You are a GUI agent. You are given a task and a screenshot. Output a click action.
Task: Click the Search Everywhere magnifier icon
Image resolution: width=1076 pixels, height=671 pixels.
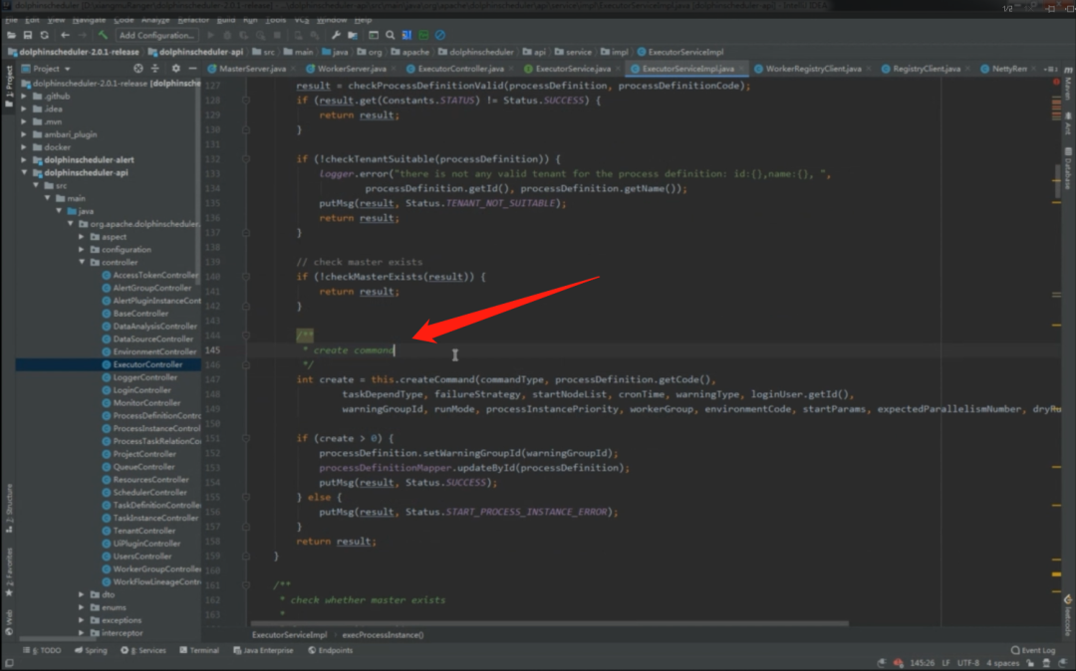(390, 35)
